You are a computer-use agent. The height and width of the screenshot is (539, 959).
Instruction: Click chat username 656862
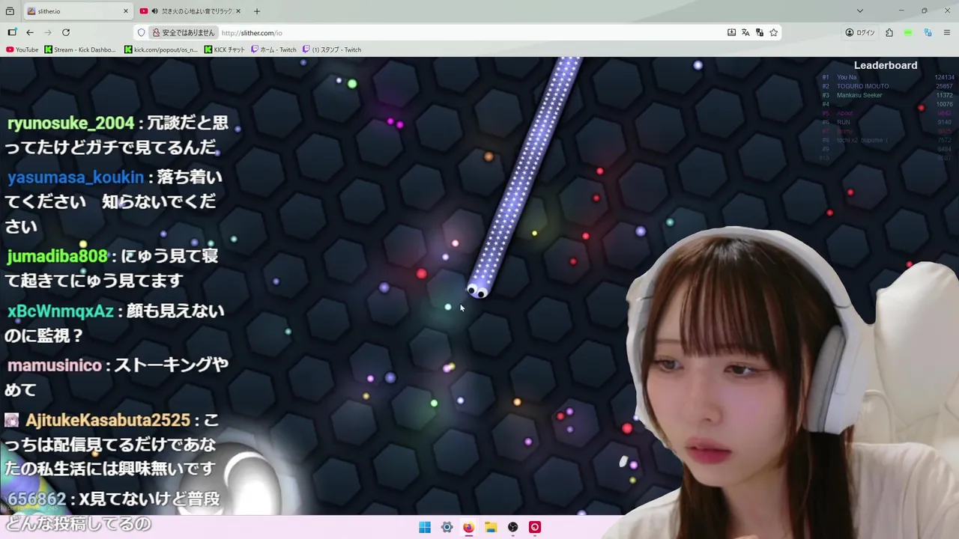point(37,499)
